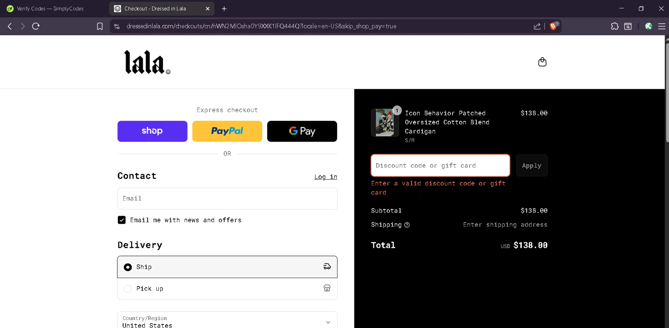This screenshot has width=669, height=328.
Task: Click the Shipping label in order summary
Action: (386, 225)
